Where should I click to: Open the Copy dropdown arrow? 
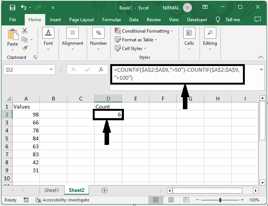32,39
